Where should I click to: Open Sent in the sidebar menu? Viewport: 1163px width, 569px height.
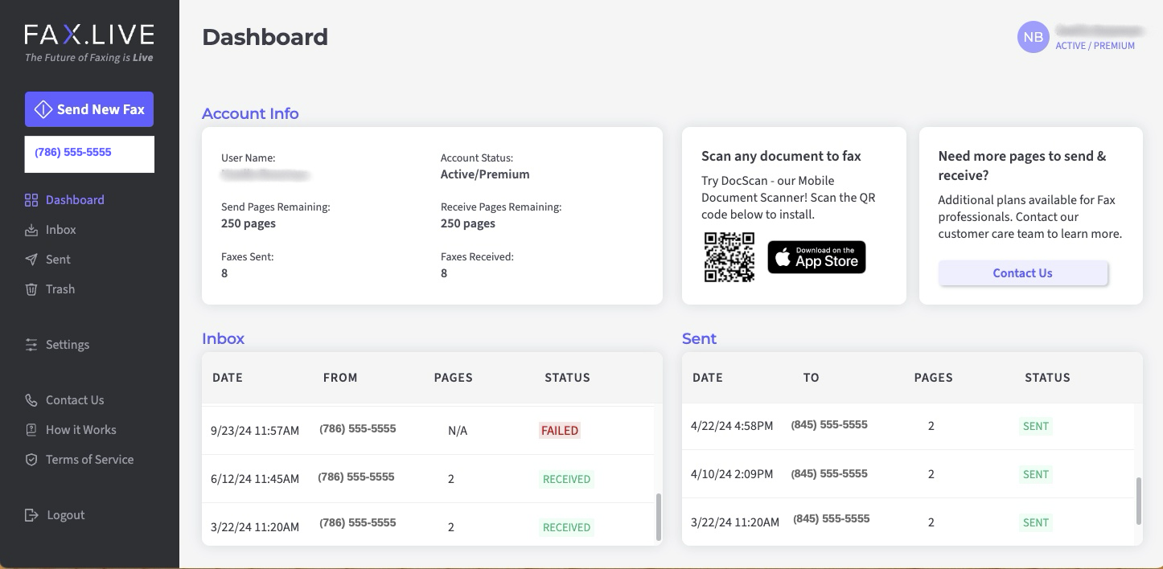coord(58,260)
